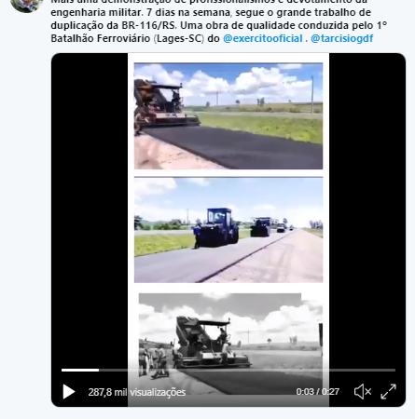This screenshot has height=419, width=415.
Task: Play the tweet video
Action: pos(69,392)
